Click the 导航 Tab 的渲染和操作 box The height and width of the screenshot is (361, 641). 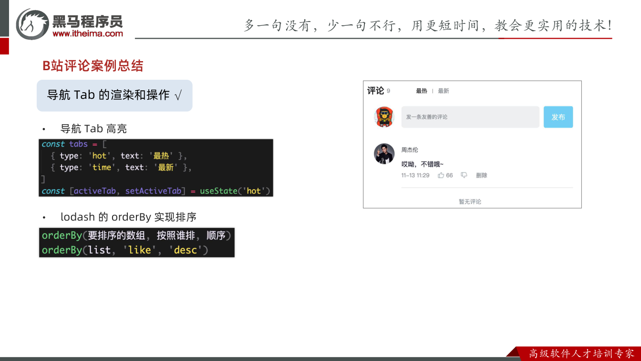pyautogui.click(x=114, y=96)
